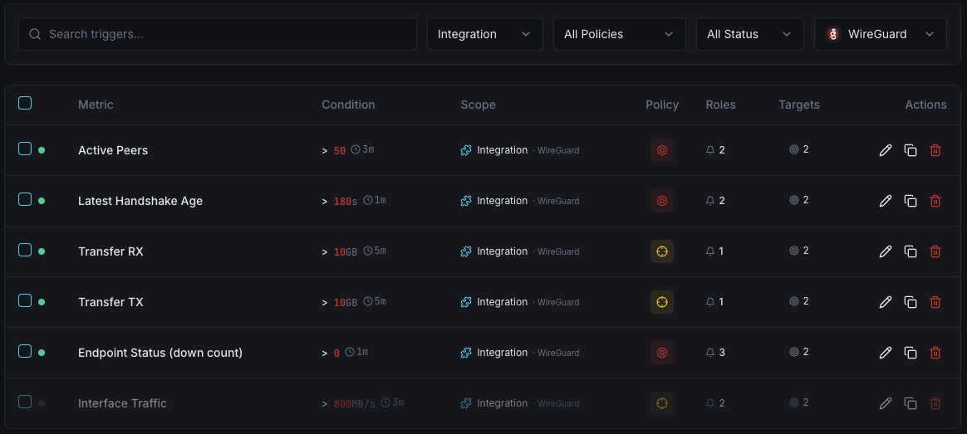Viewport: 967px width, 434px height.
Task: Click the yellow policy icon for Transfer RX
Action: tap(662, 251)
